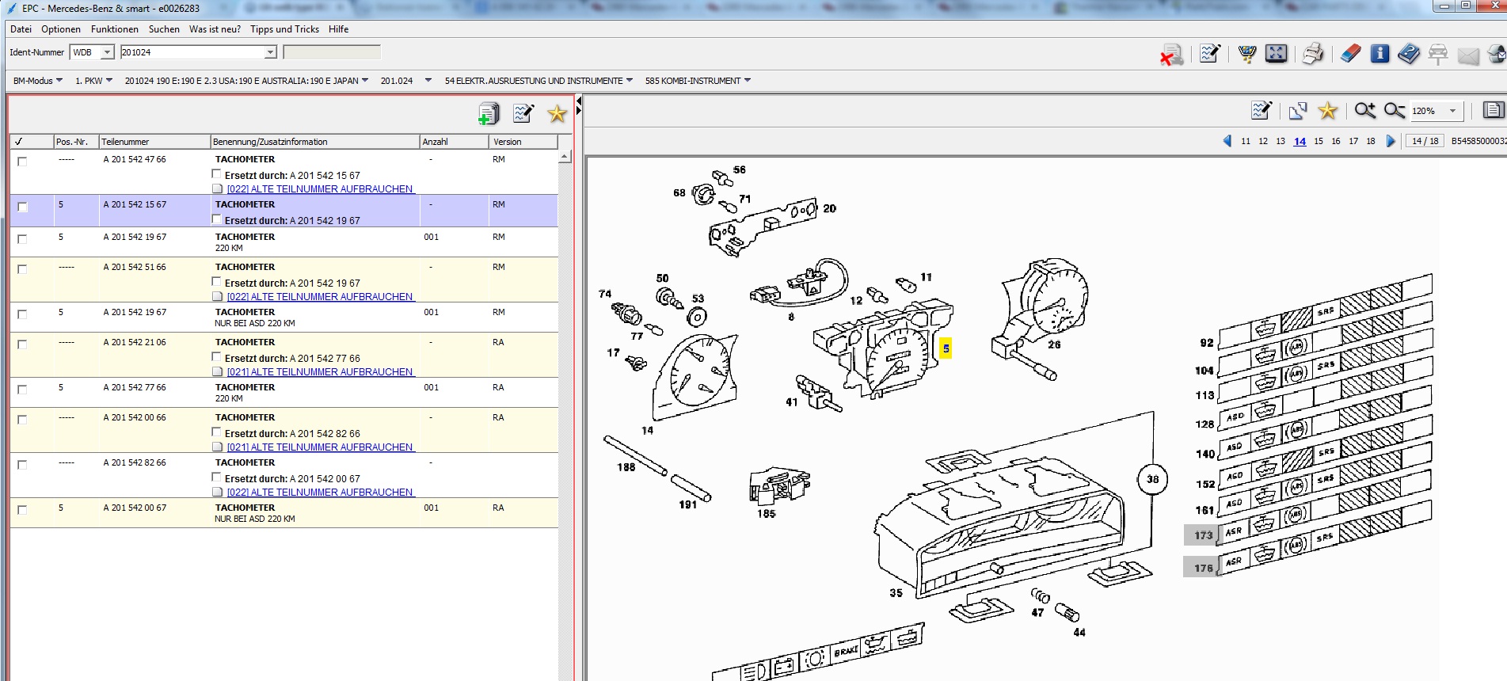Image resolution: width=1507 pixels, height=681 pixels.
Task: Open the [022] link under A 201 542 82 66
Action: pyautogui.click(x=321, y=493)
